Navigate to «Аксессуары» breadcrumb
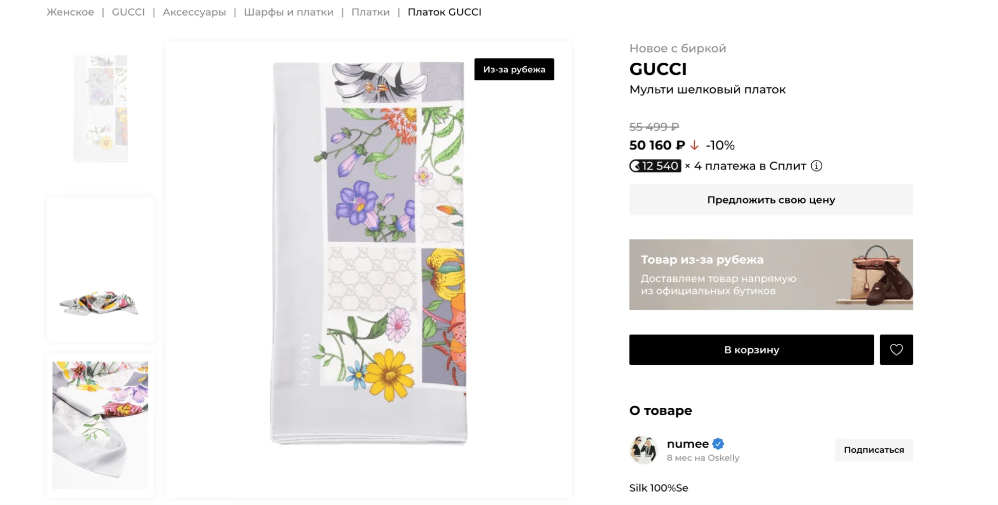The height and width of the screenshot is (505, 998). pos(194,12)
